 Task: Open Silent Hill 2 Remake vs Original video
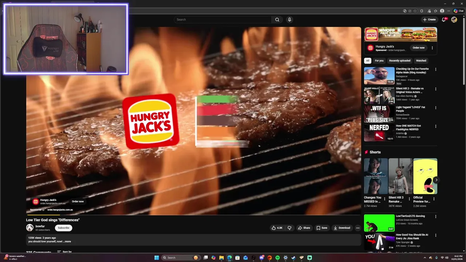[x=379, y=95]
